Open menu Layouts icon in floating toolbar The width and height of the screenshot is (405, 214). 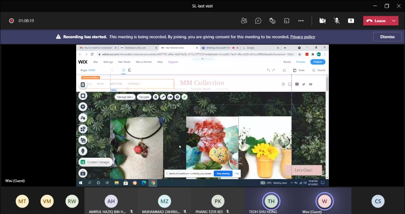(x=156, y=97)
